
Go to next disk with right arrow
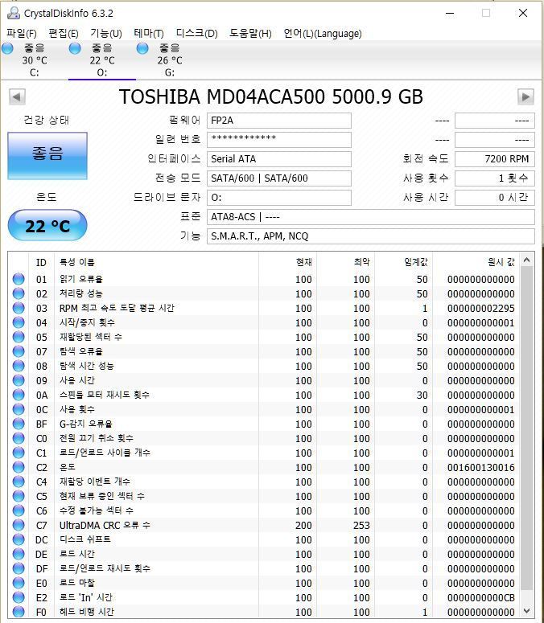click(x=525, y=96)
